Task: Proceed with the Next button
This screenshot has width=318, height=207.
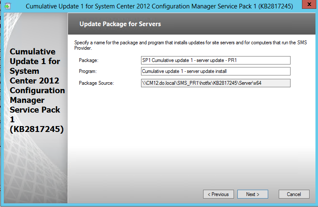Action: tap(253, 194)
